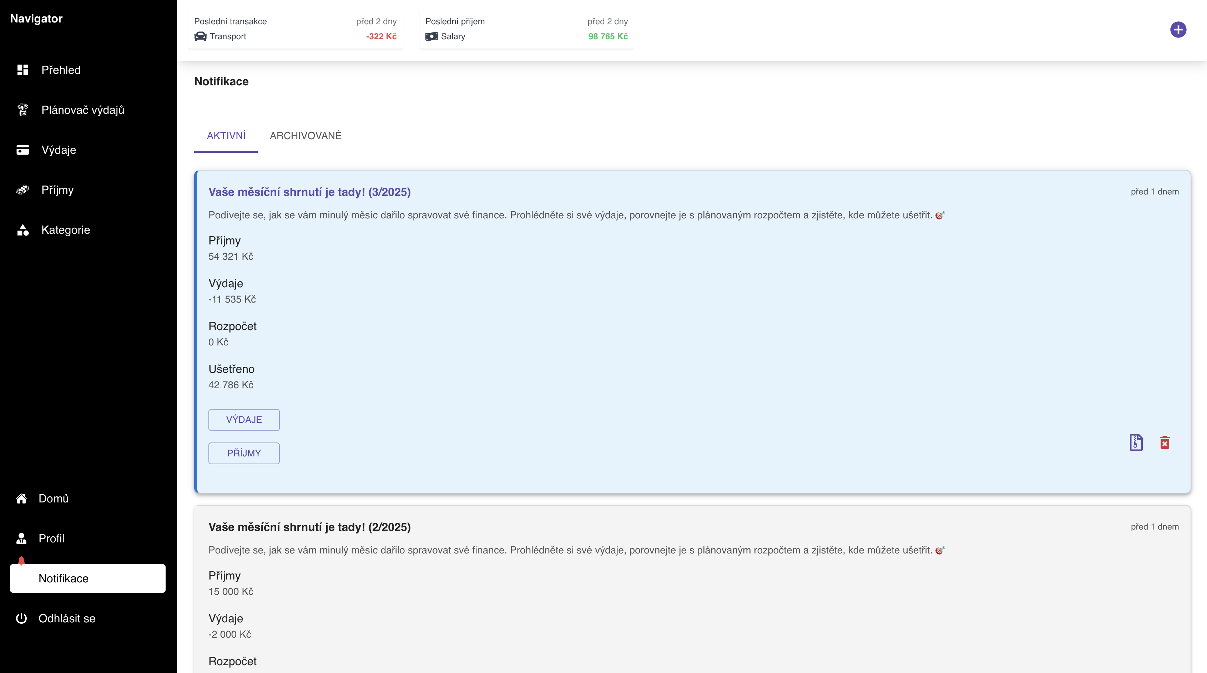Click the 2/2025 monthly summary notification title
Viewport: 1207px width, 673px height.
click(309, 527)
